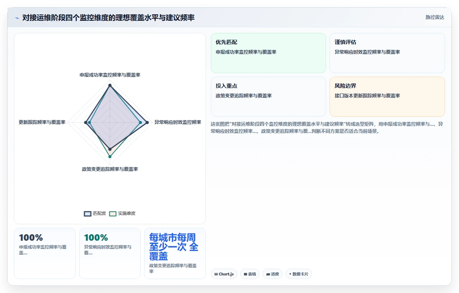Open the 投入重点 card

point(268,97)
